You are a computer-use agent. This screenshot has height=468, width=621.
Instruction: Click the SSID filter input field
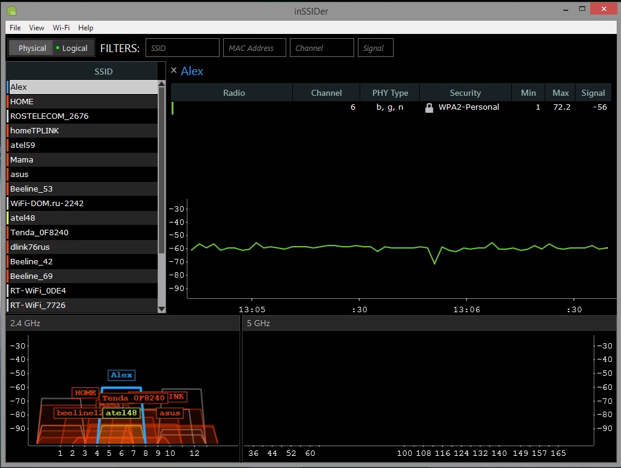click(x=182, y=48)
